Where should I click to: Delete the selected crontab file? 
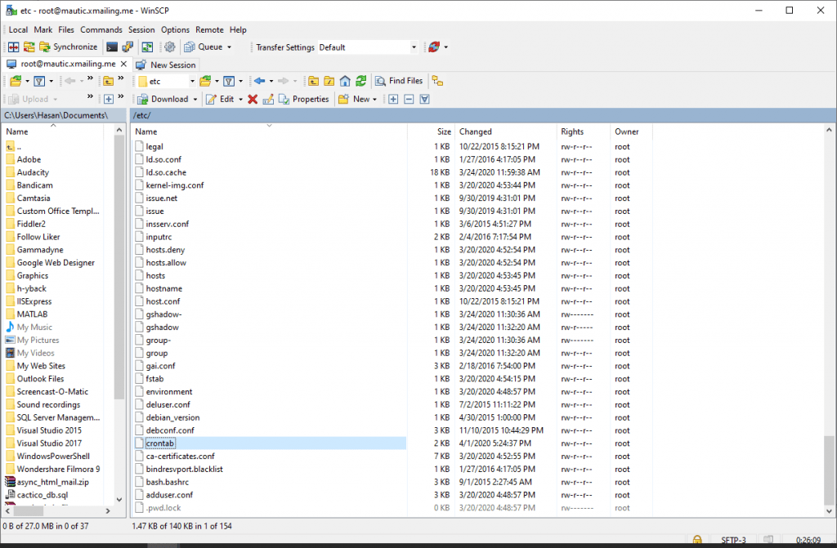254,98
